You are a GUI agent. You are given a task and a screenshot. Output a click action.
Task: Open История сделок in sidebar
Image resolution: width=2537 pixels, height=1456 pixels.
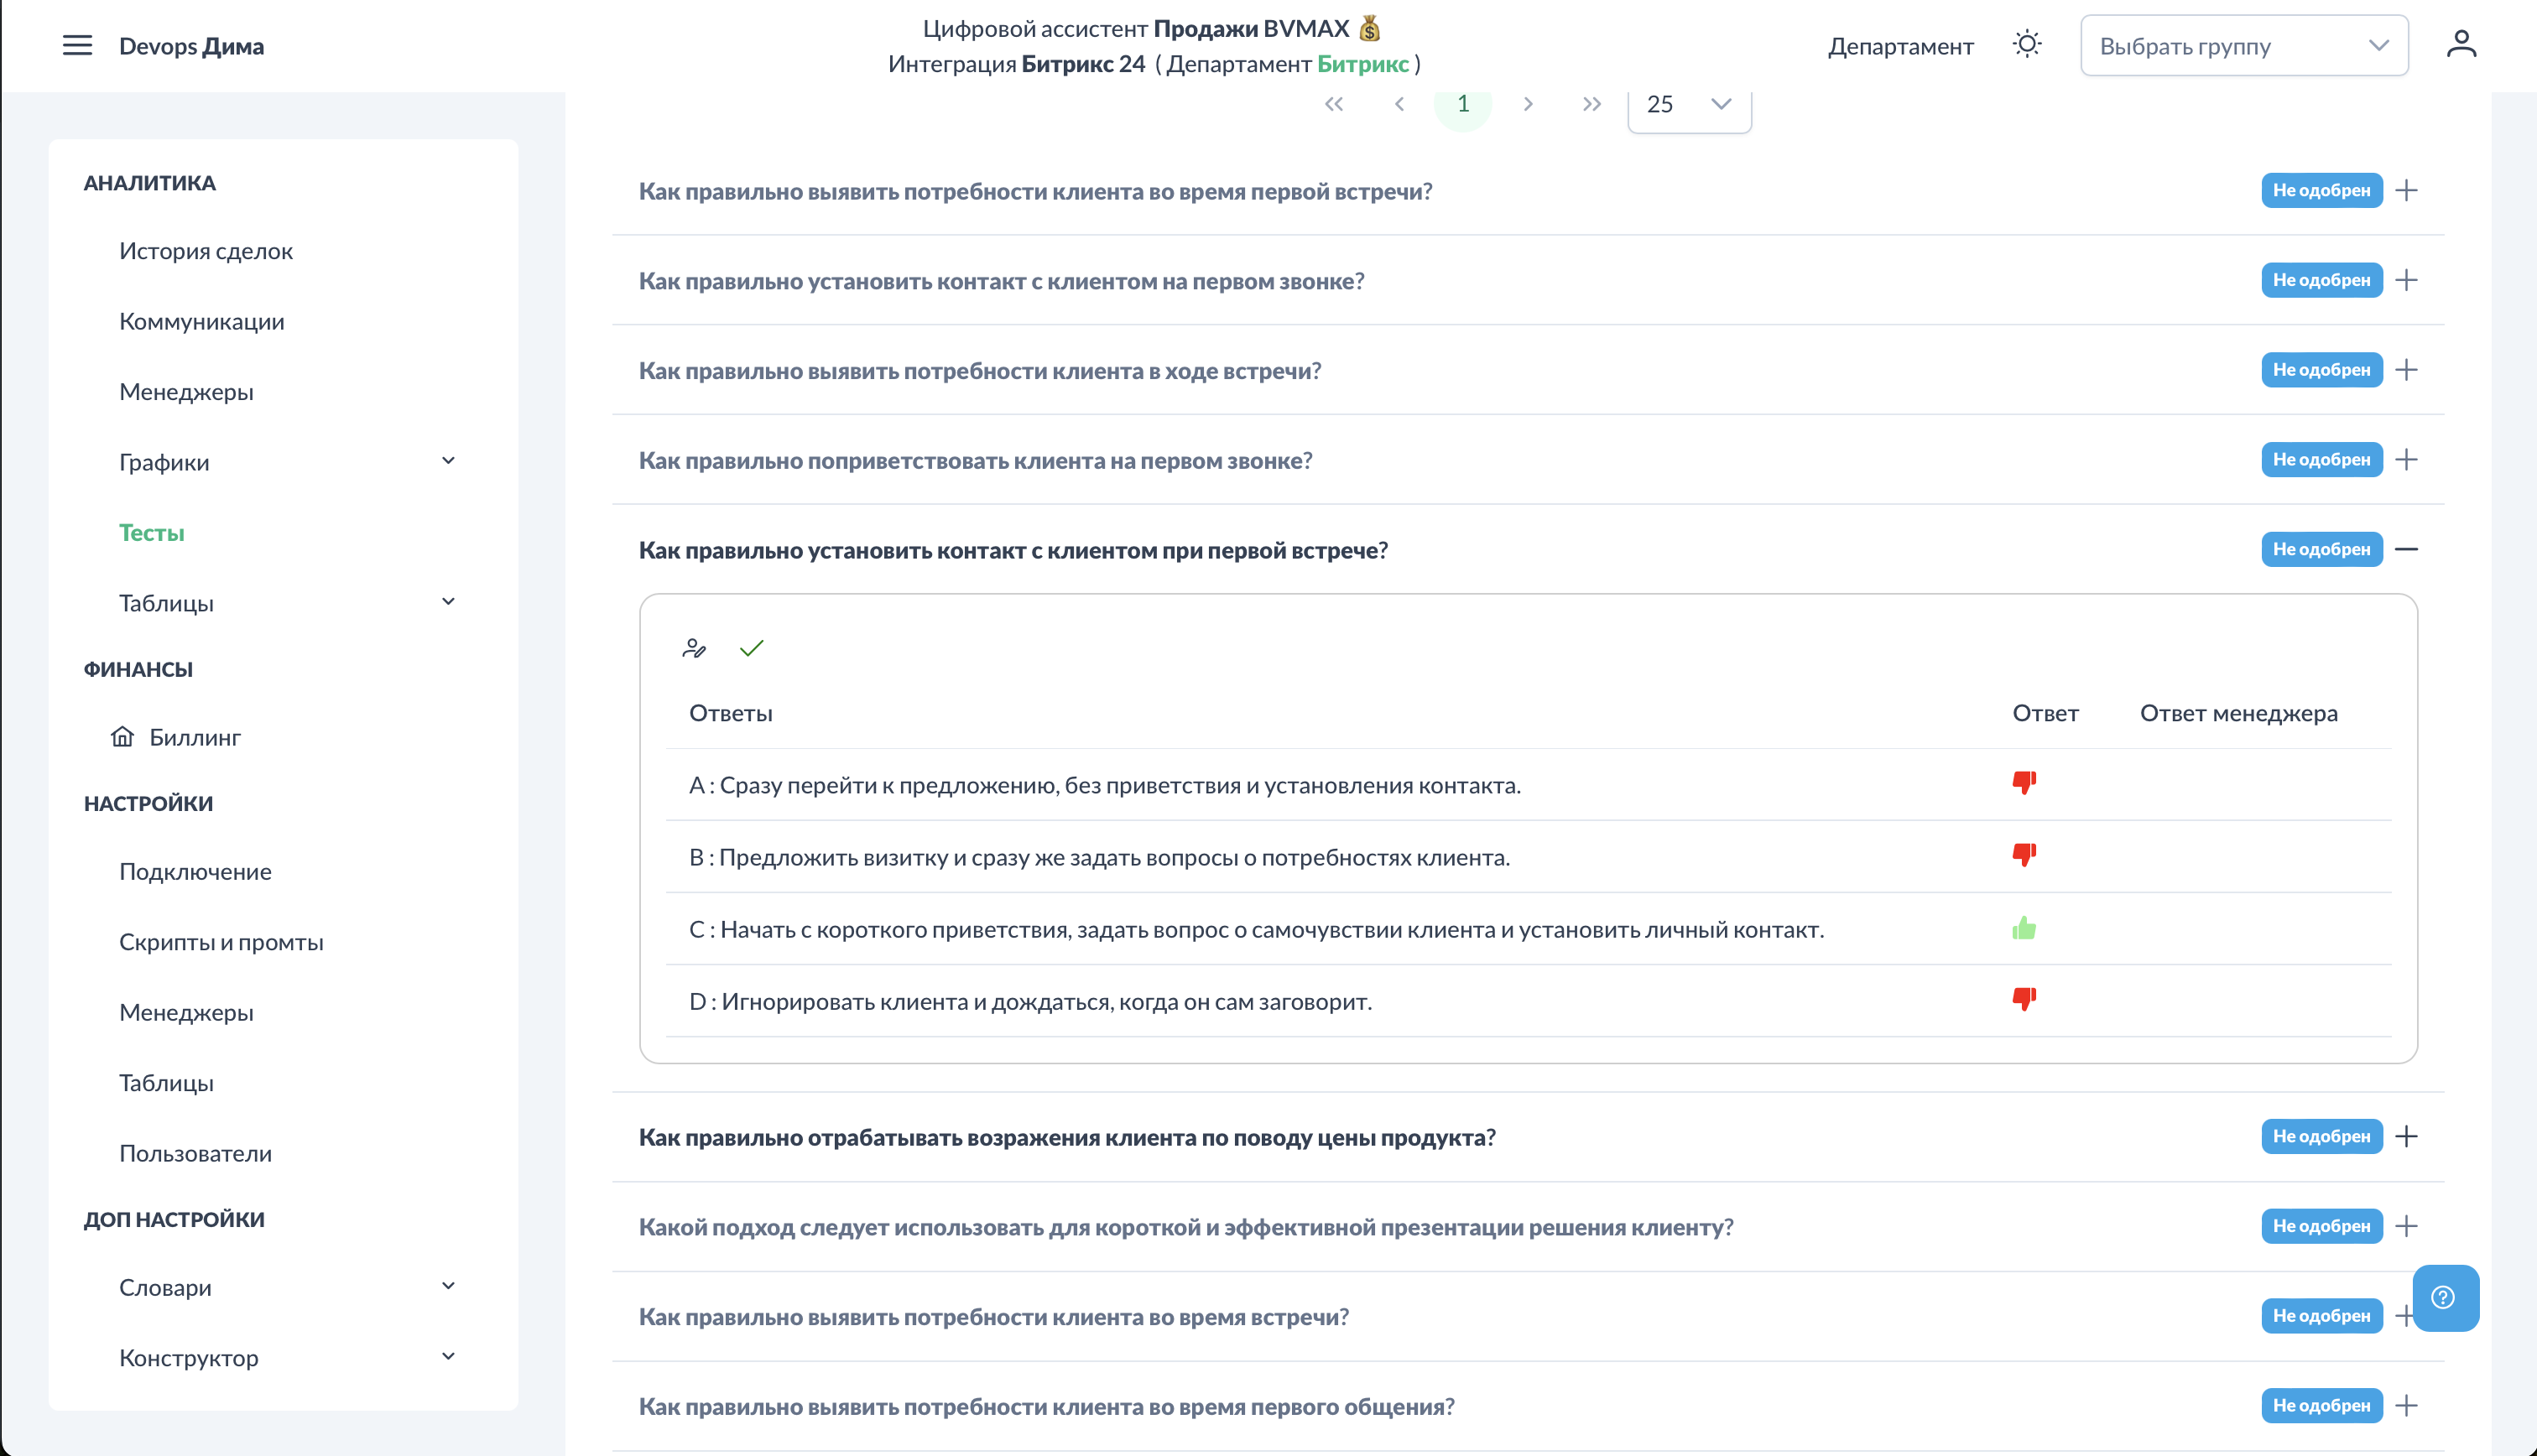coord(206,251)
